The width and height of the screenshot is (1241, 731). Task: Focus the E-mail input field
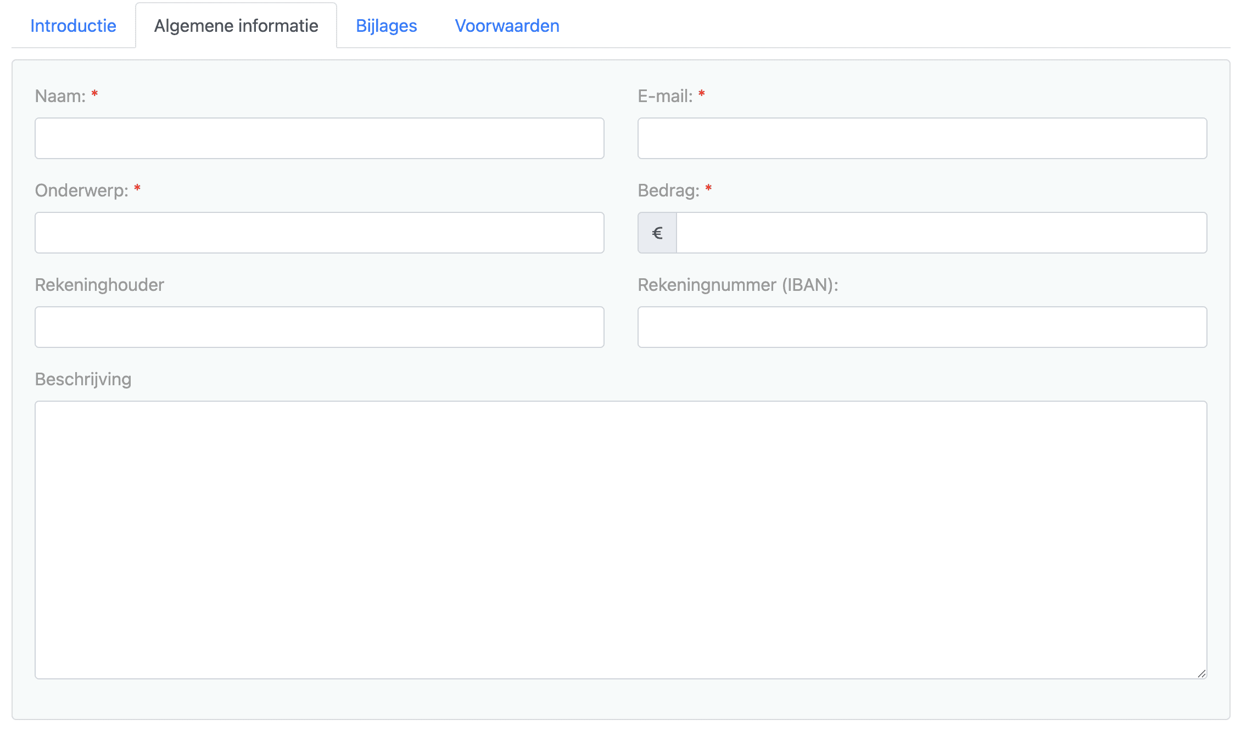tap(922, 138)
